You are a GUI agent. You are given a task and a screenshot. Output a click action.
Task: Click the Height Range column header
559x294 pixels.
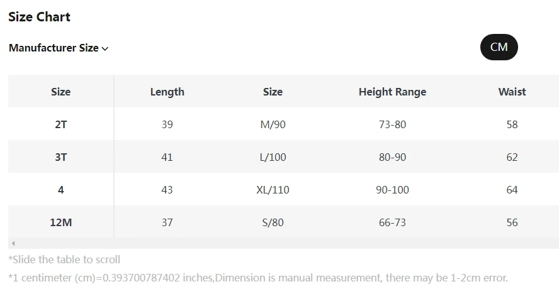pyautogui.click(x=392, y=92)
